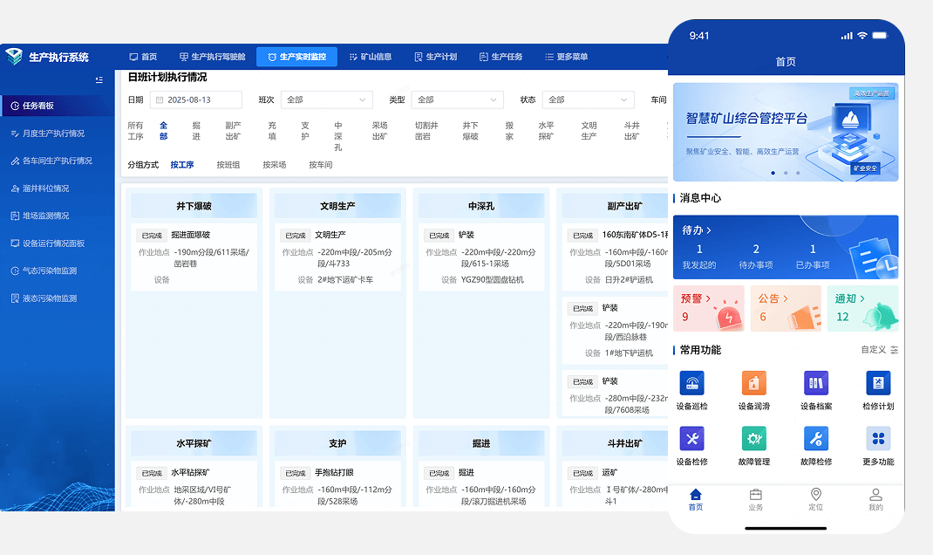Select 按班组 grouping option

pyautogui.click(x=228, y=165)
